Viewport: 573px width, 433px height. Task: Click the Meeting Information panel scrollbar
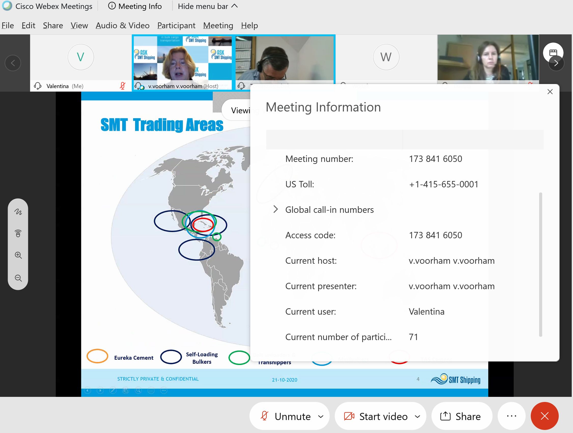point(540,264)
